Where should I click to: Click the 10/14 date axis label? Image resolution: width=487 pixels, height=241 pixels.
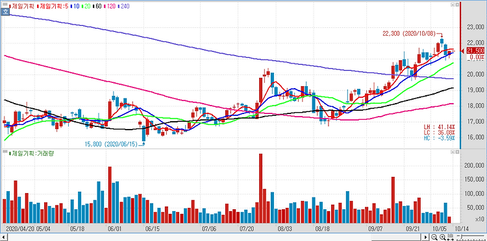[x=461, y=229]
